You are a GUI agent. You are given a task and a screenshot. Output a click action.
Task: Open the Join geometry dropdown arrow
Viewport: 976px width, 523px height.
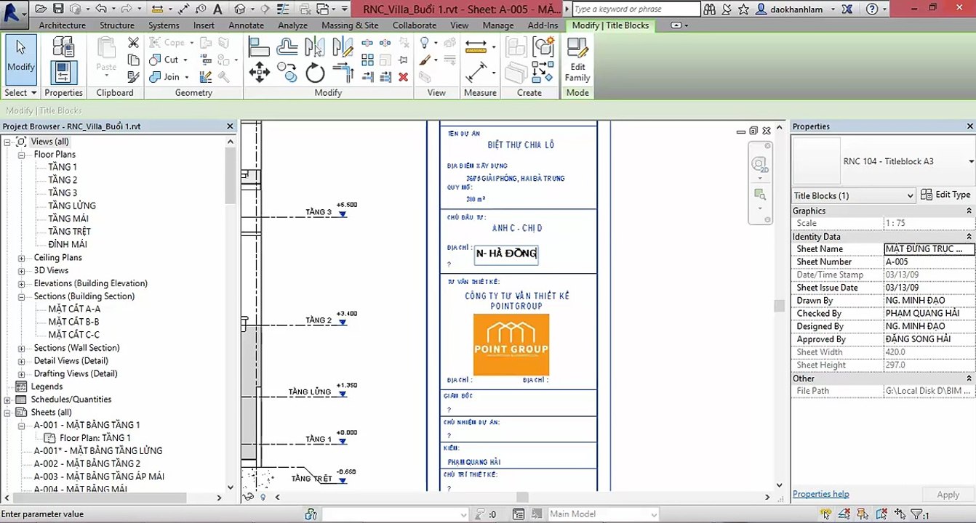pyautogui.click(x=187, y=77)
